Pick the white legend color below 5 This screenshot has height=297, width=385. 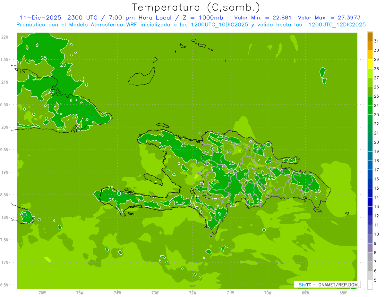[x=370, y=285]
